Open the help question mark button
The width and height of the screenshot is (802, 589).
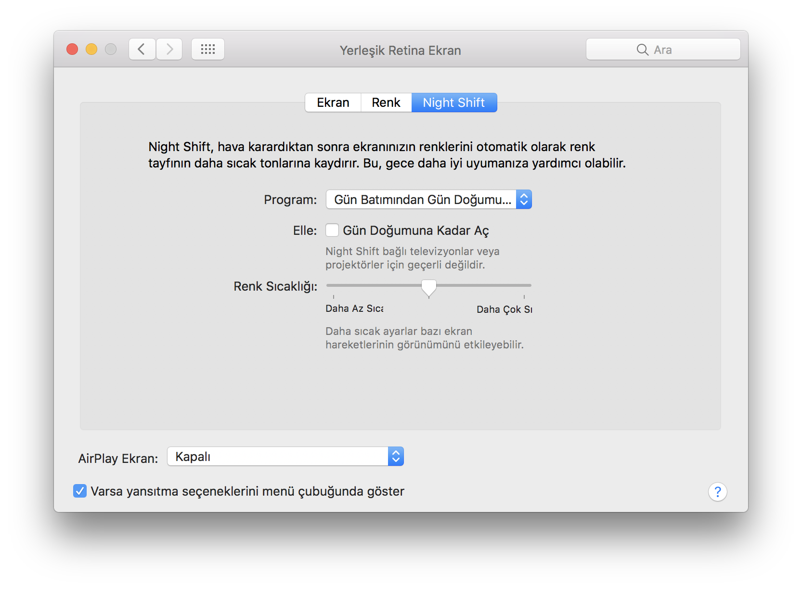717,492
